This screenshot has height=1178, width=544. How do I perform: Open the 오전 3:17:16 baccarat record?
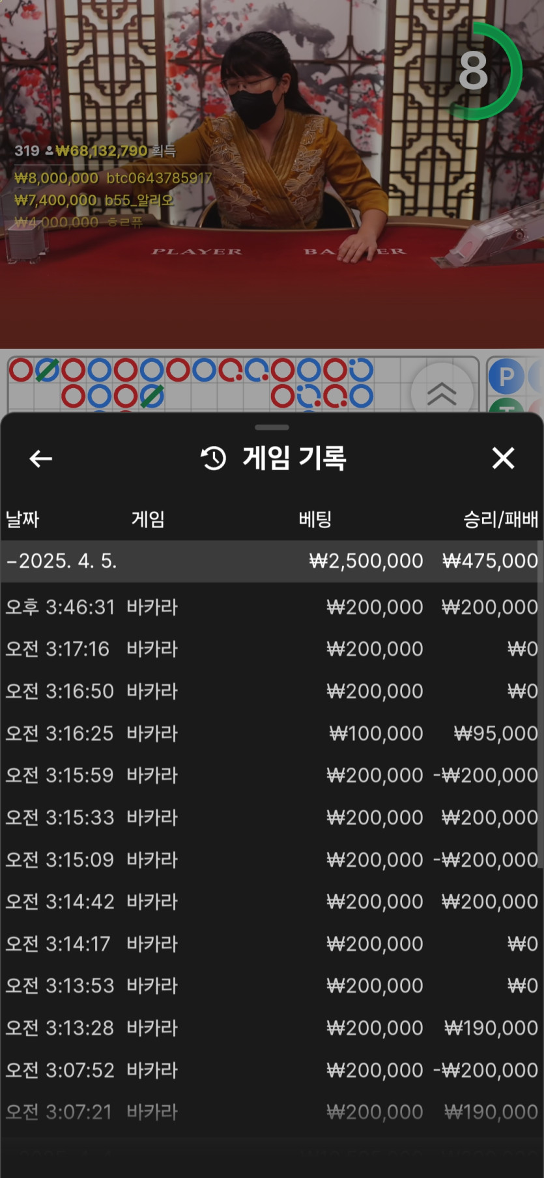[x=272, y=649]
